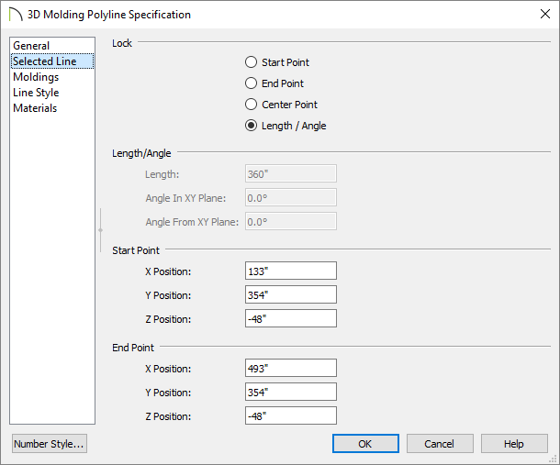
Task: Open the Number Style settings
Action: click(50, 444)
